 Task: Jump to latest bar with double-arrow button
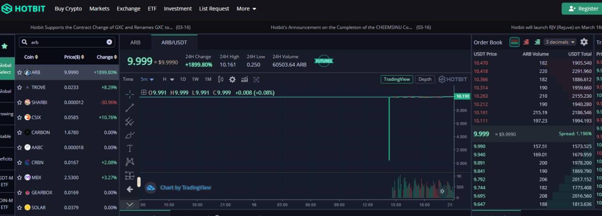click(442, 191)
